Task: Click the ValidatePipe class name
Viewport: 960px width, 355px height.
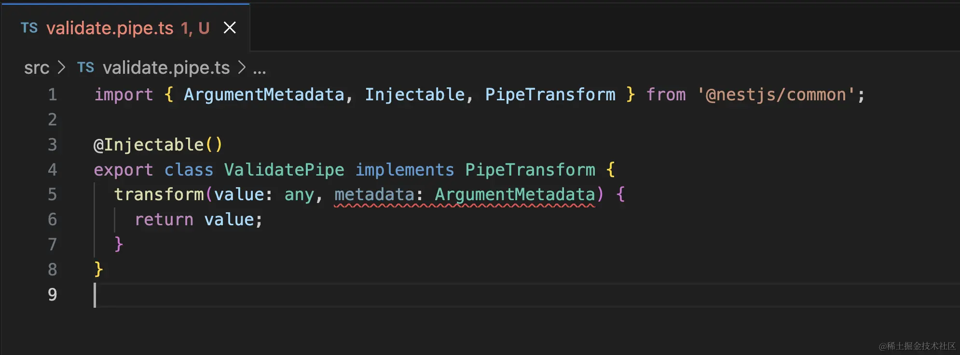Action: (284, 170)
